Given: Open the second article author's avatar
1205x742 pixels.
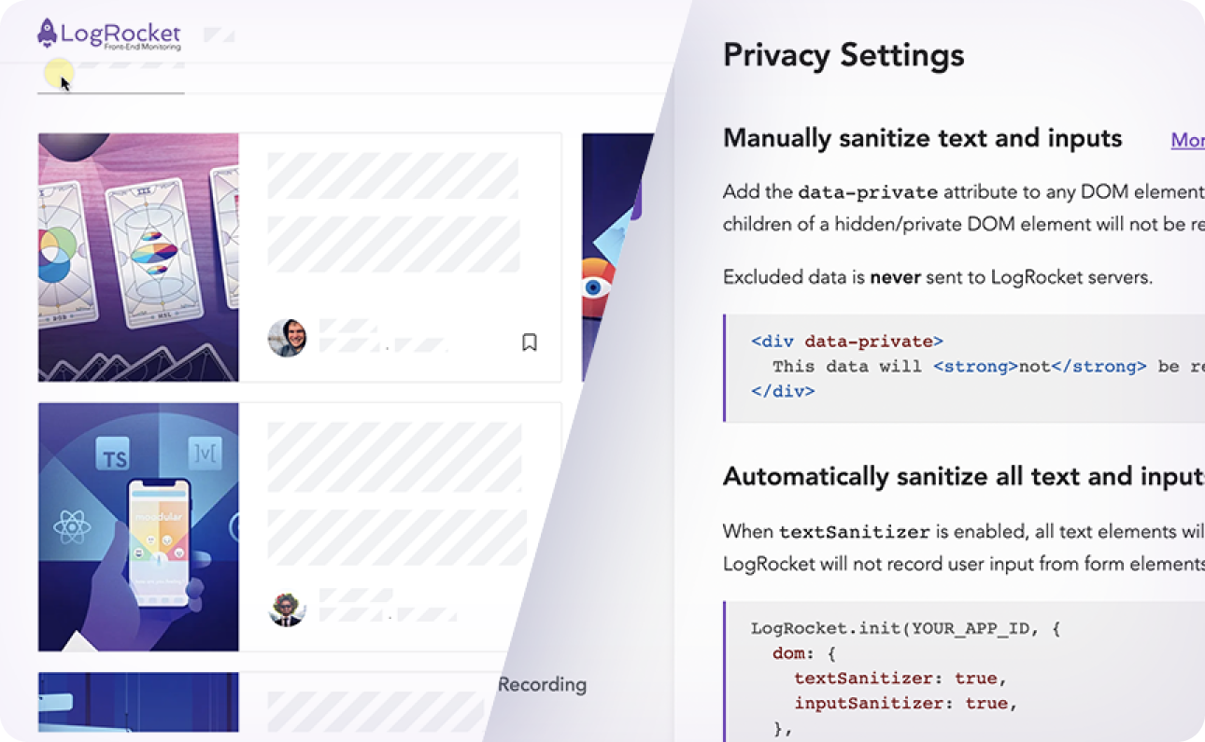Looking at the screenshot, I should [x=287, y=609].
